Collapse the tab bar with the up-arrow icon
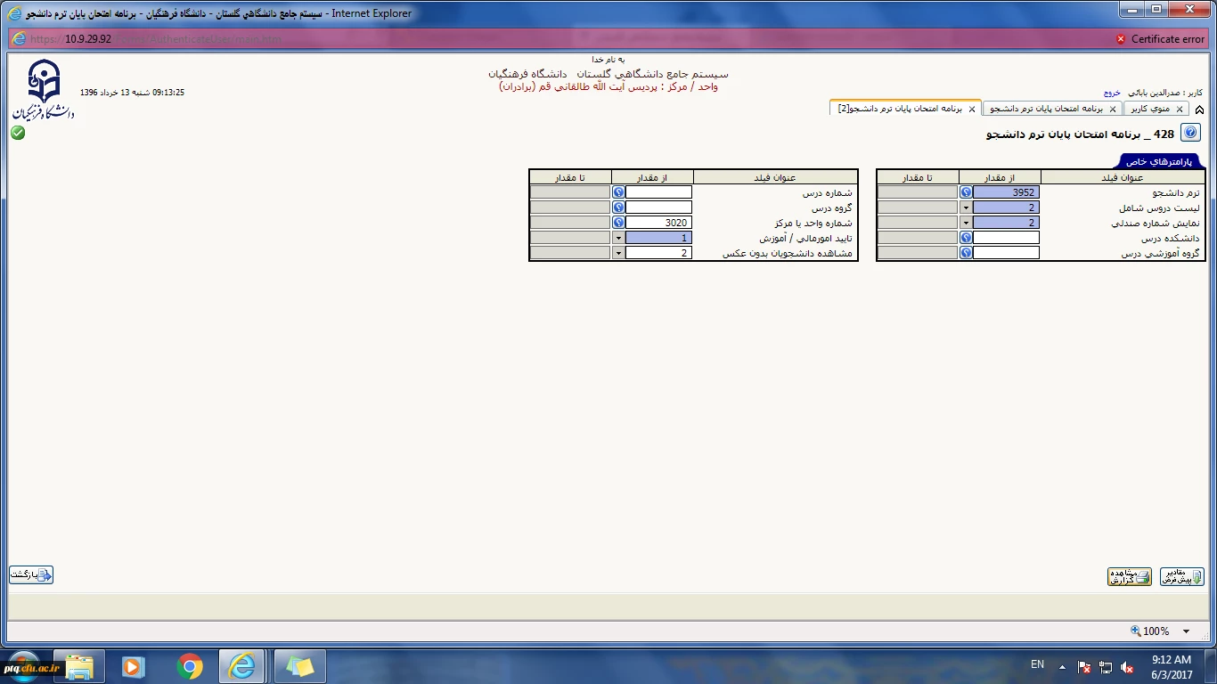This screenshot has width=1217, height=684. 1199,110
